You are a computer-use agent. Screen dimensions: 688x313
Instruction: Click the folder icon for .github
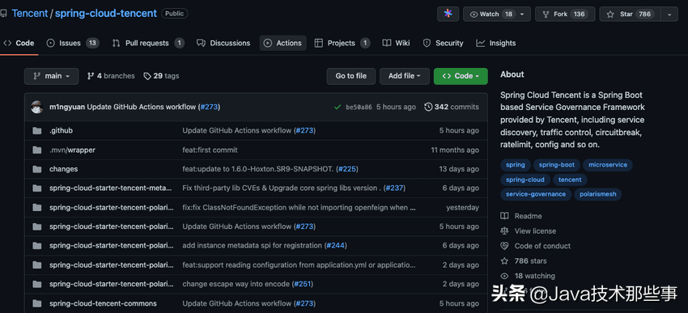[37, 131]
